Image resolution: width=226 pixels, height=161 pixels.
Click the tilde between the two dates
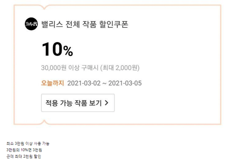tap(105, 83)
